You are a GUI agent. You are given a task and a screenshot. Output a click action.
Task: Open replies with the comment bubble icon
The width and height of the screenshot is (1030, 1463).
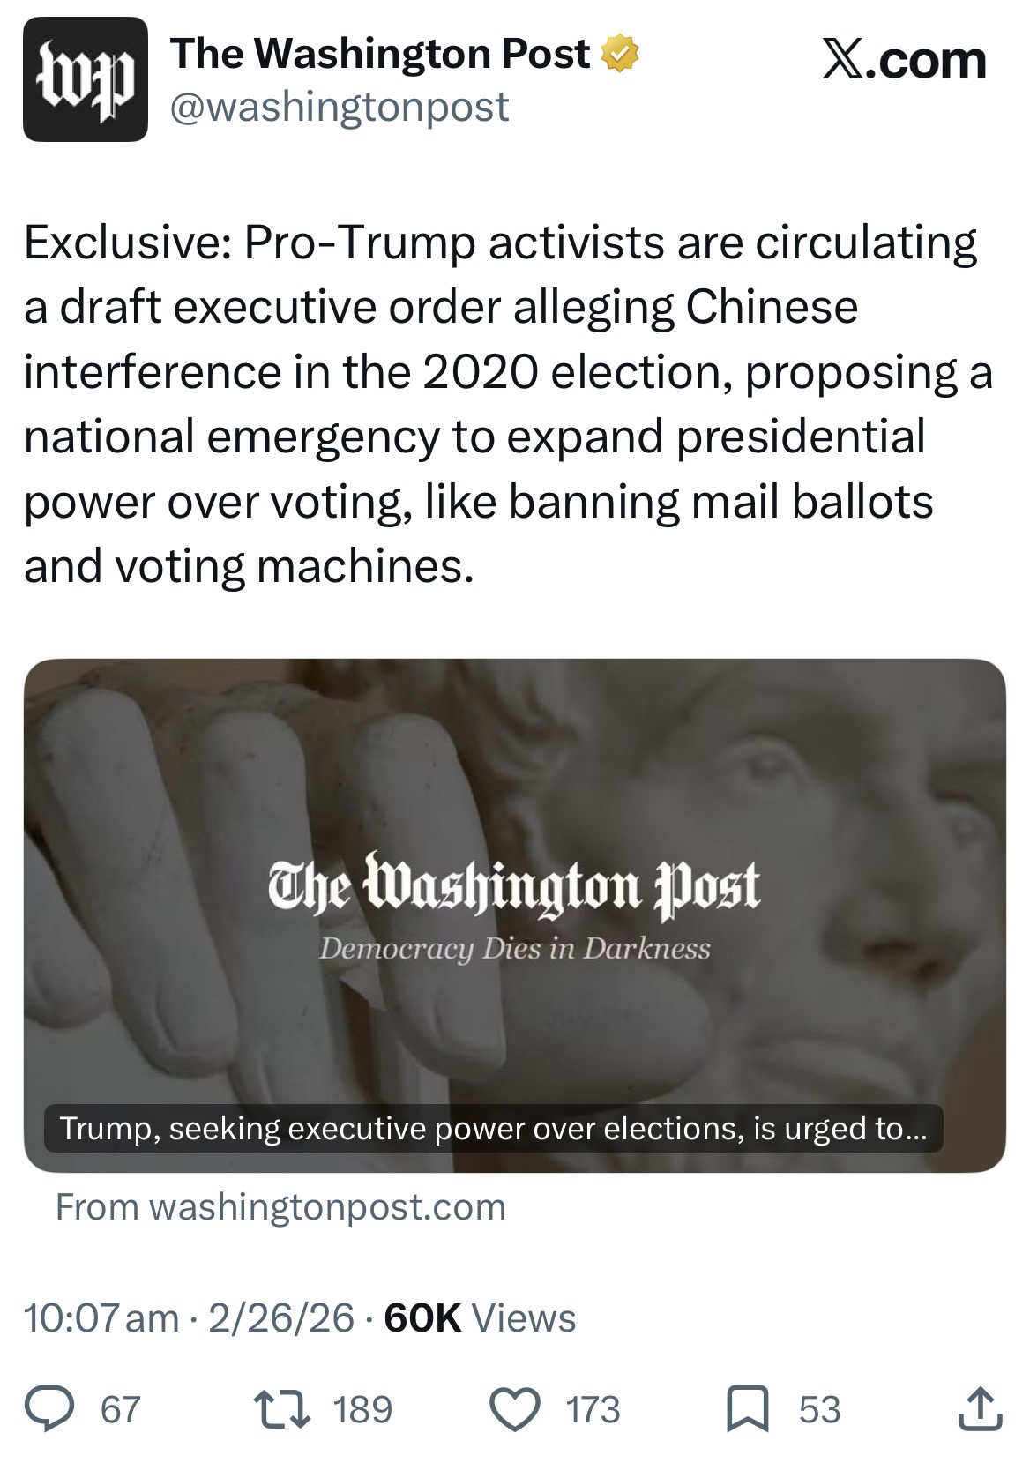pyautogui.click(x=56, y=1408)
